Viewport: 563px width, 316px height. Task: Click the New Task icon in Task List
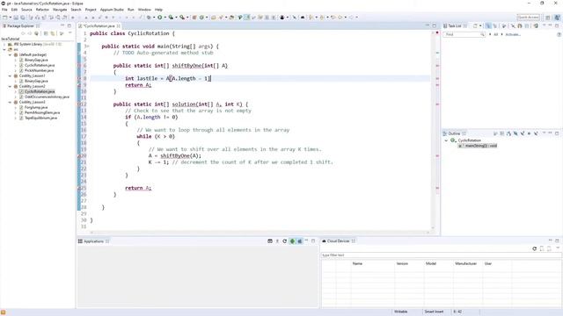point(475,25)
